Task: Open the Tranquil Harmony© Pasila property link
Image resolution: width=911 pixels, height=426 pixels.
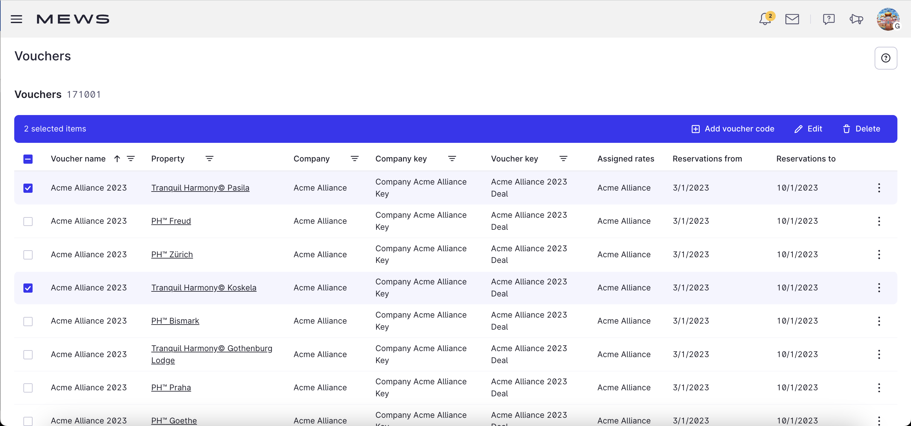Action: pyautogui.click(x=200, y=188)
